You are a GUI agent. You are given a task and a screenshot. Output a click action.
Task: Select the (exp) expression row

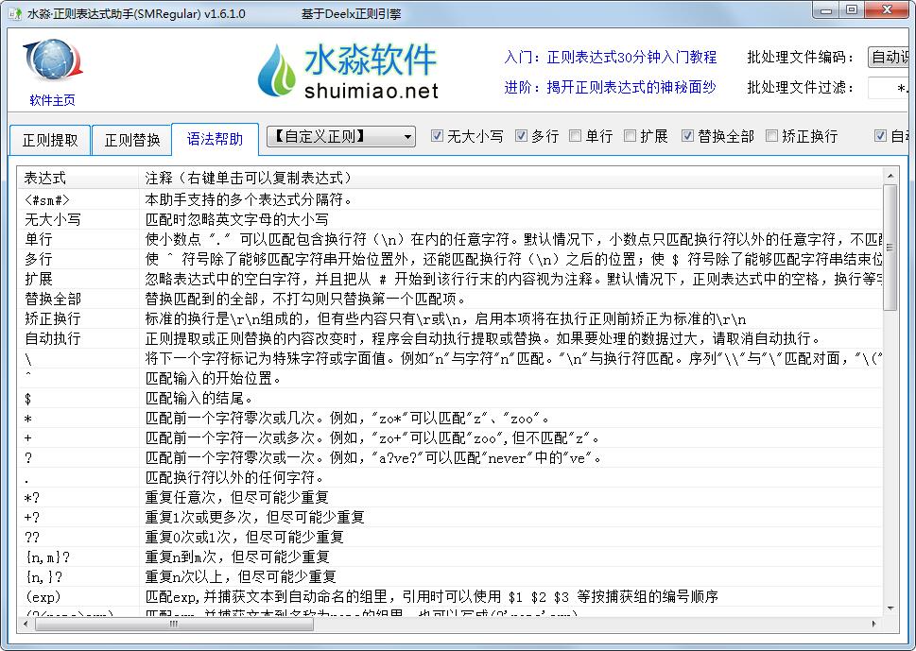pyautogui.click(x=450, y=597)
